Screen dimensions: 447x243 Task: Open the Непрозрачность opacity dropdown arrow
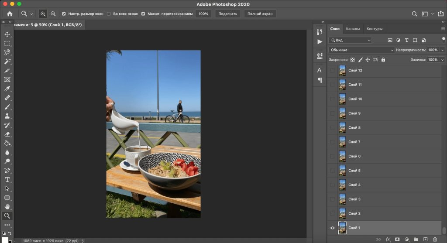tap(442, 50)
